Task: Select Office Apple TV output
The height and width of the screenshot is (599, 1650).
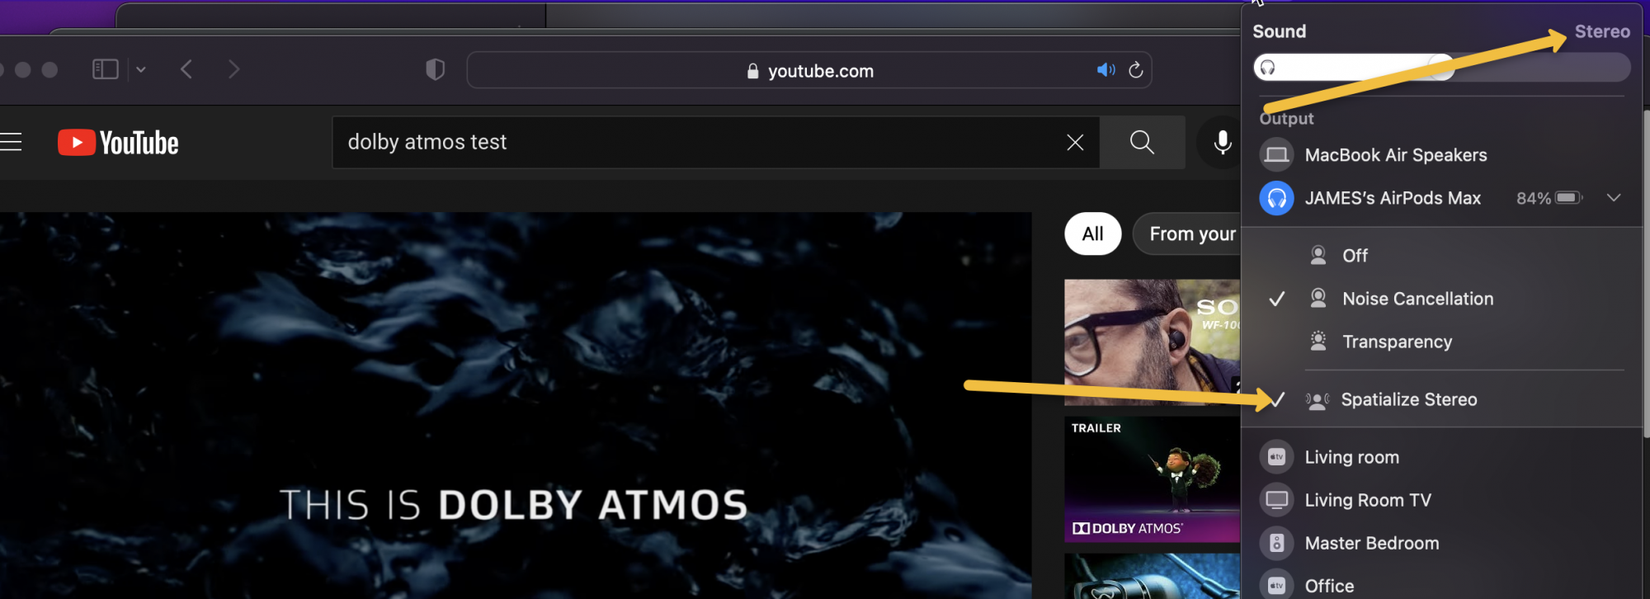Action: pos(1442,585)
